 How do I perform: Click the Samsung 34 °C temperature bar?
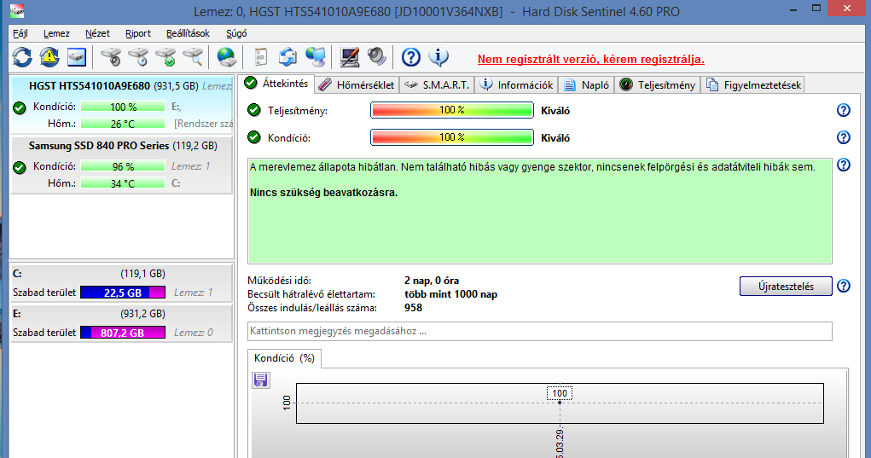123,183
